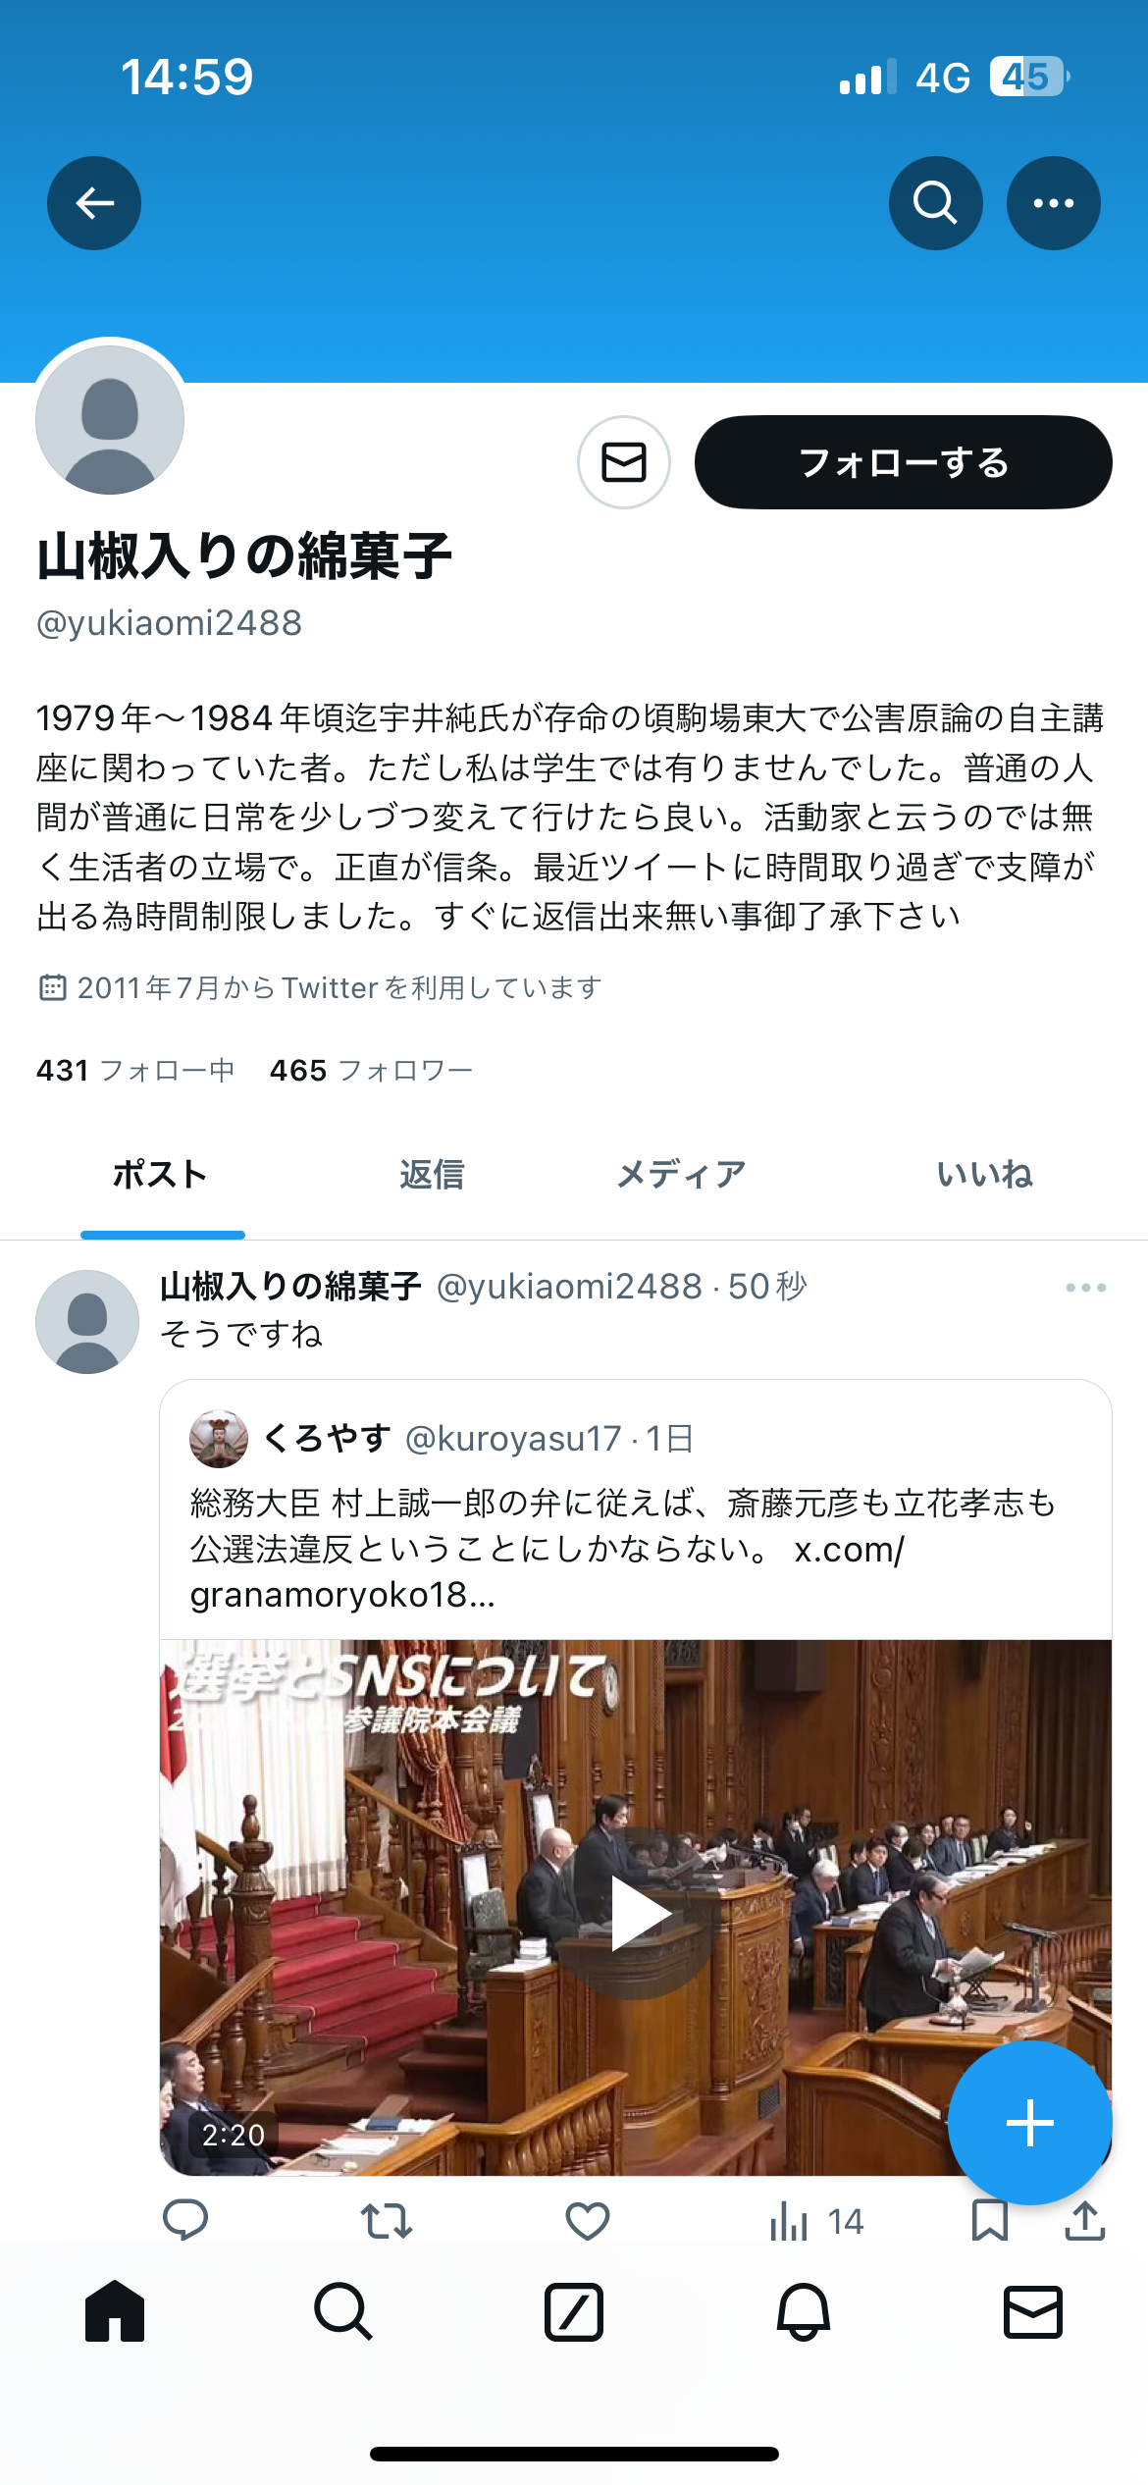Open notifications bell in bottom bar
This screenshot has width=1148, height=2485.
(804, 2312)
